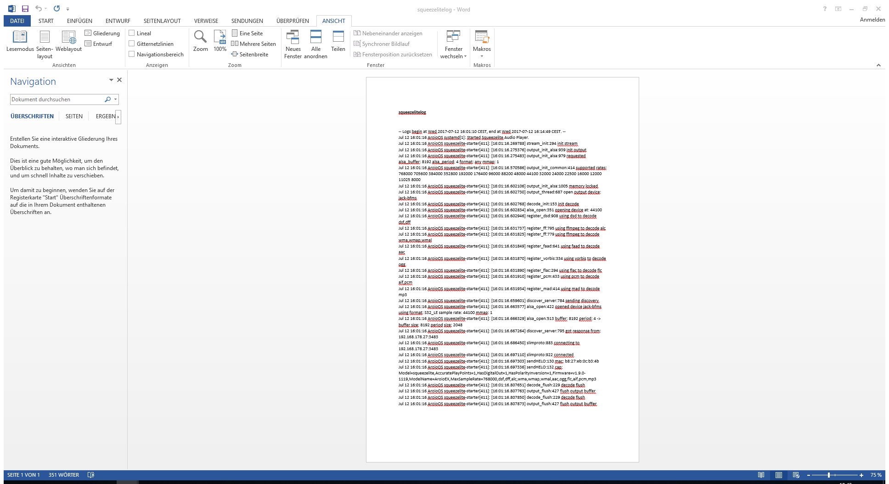Open Neues Fenster
The width and height of the screenshot is (889, 484).
(293, 44)
